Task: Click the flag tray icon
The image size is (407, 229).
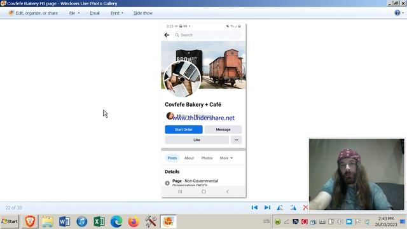Action: point(358,221)
